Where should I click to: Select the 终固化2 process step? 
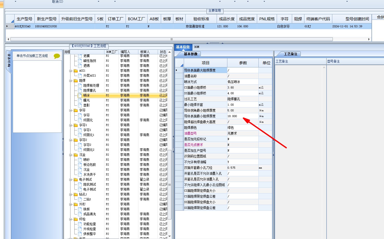pos(89,150)
